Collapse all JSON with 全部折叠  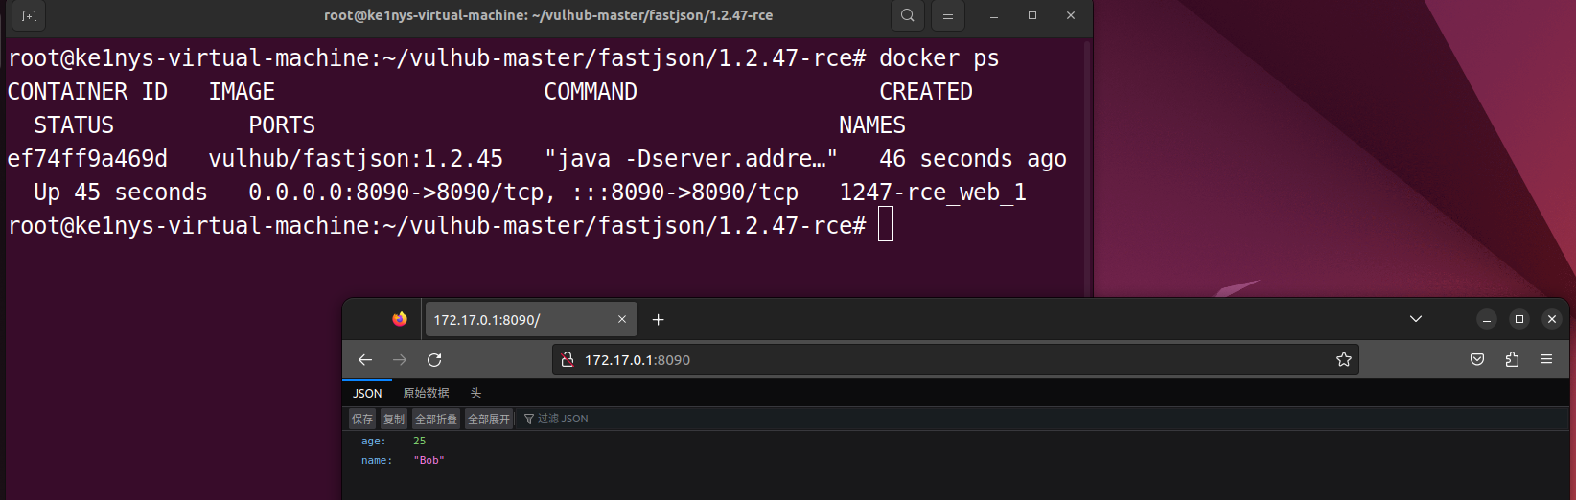coord(436,420)
